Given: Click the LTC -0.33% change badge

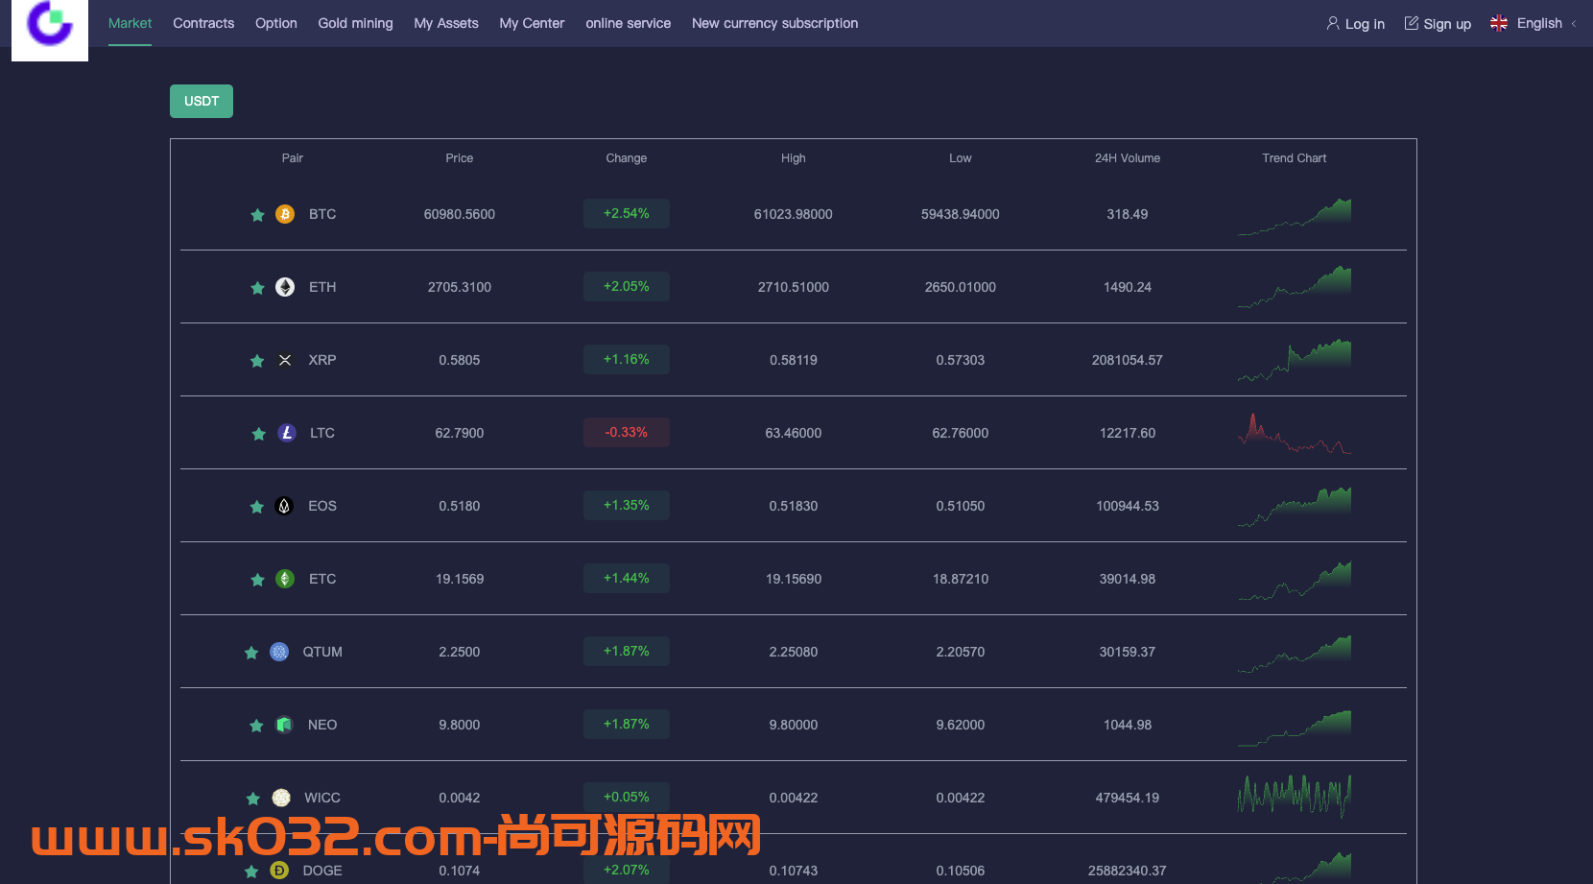Looking at the screenshot, I should (627, 432).
